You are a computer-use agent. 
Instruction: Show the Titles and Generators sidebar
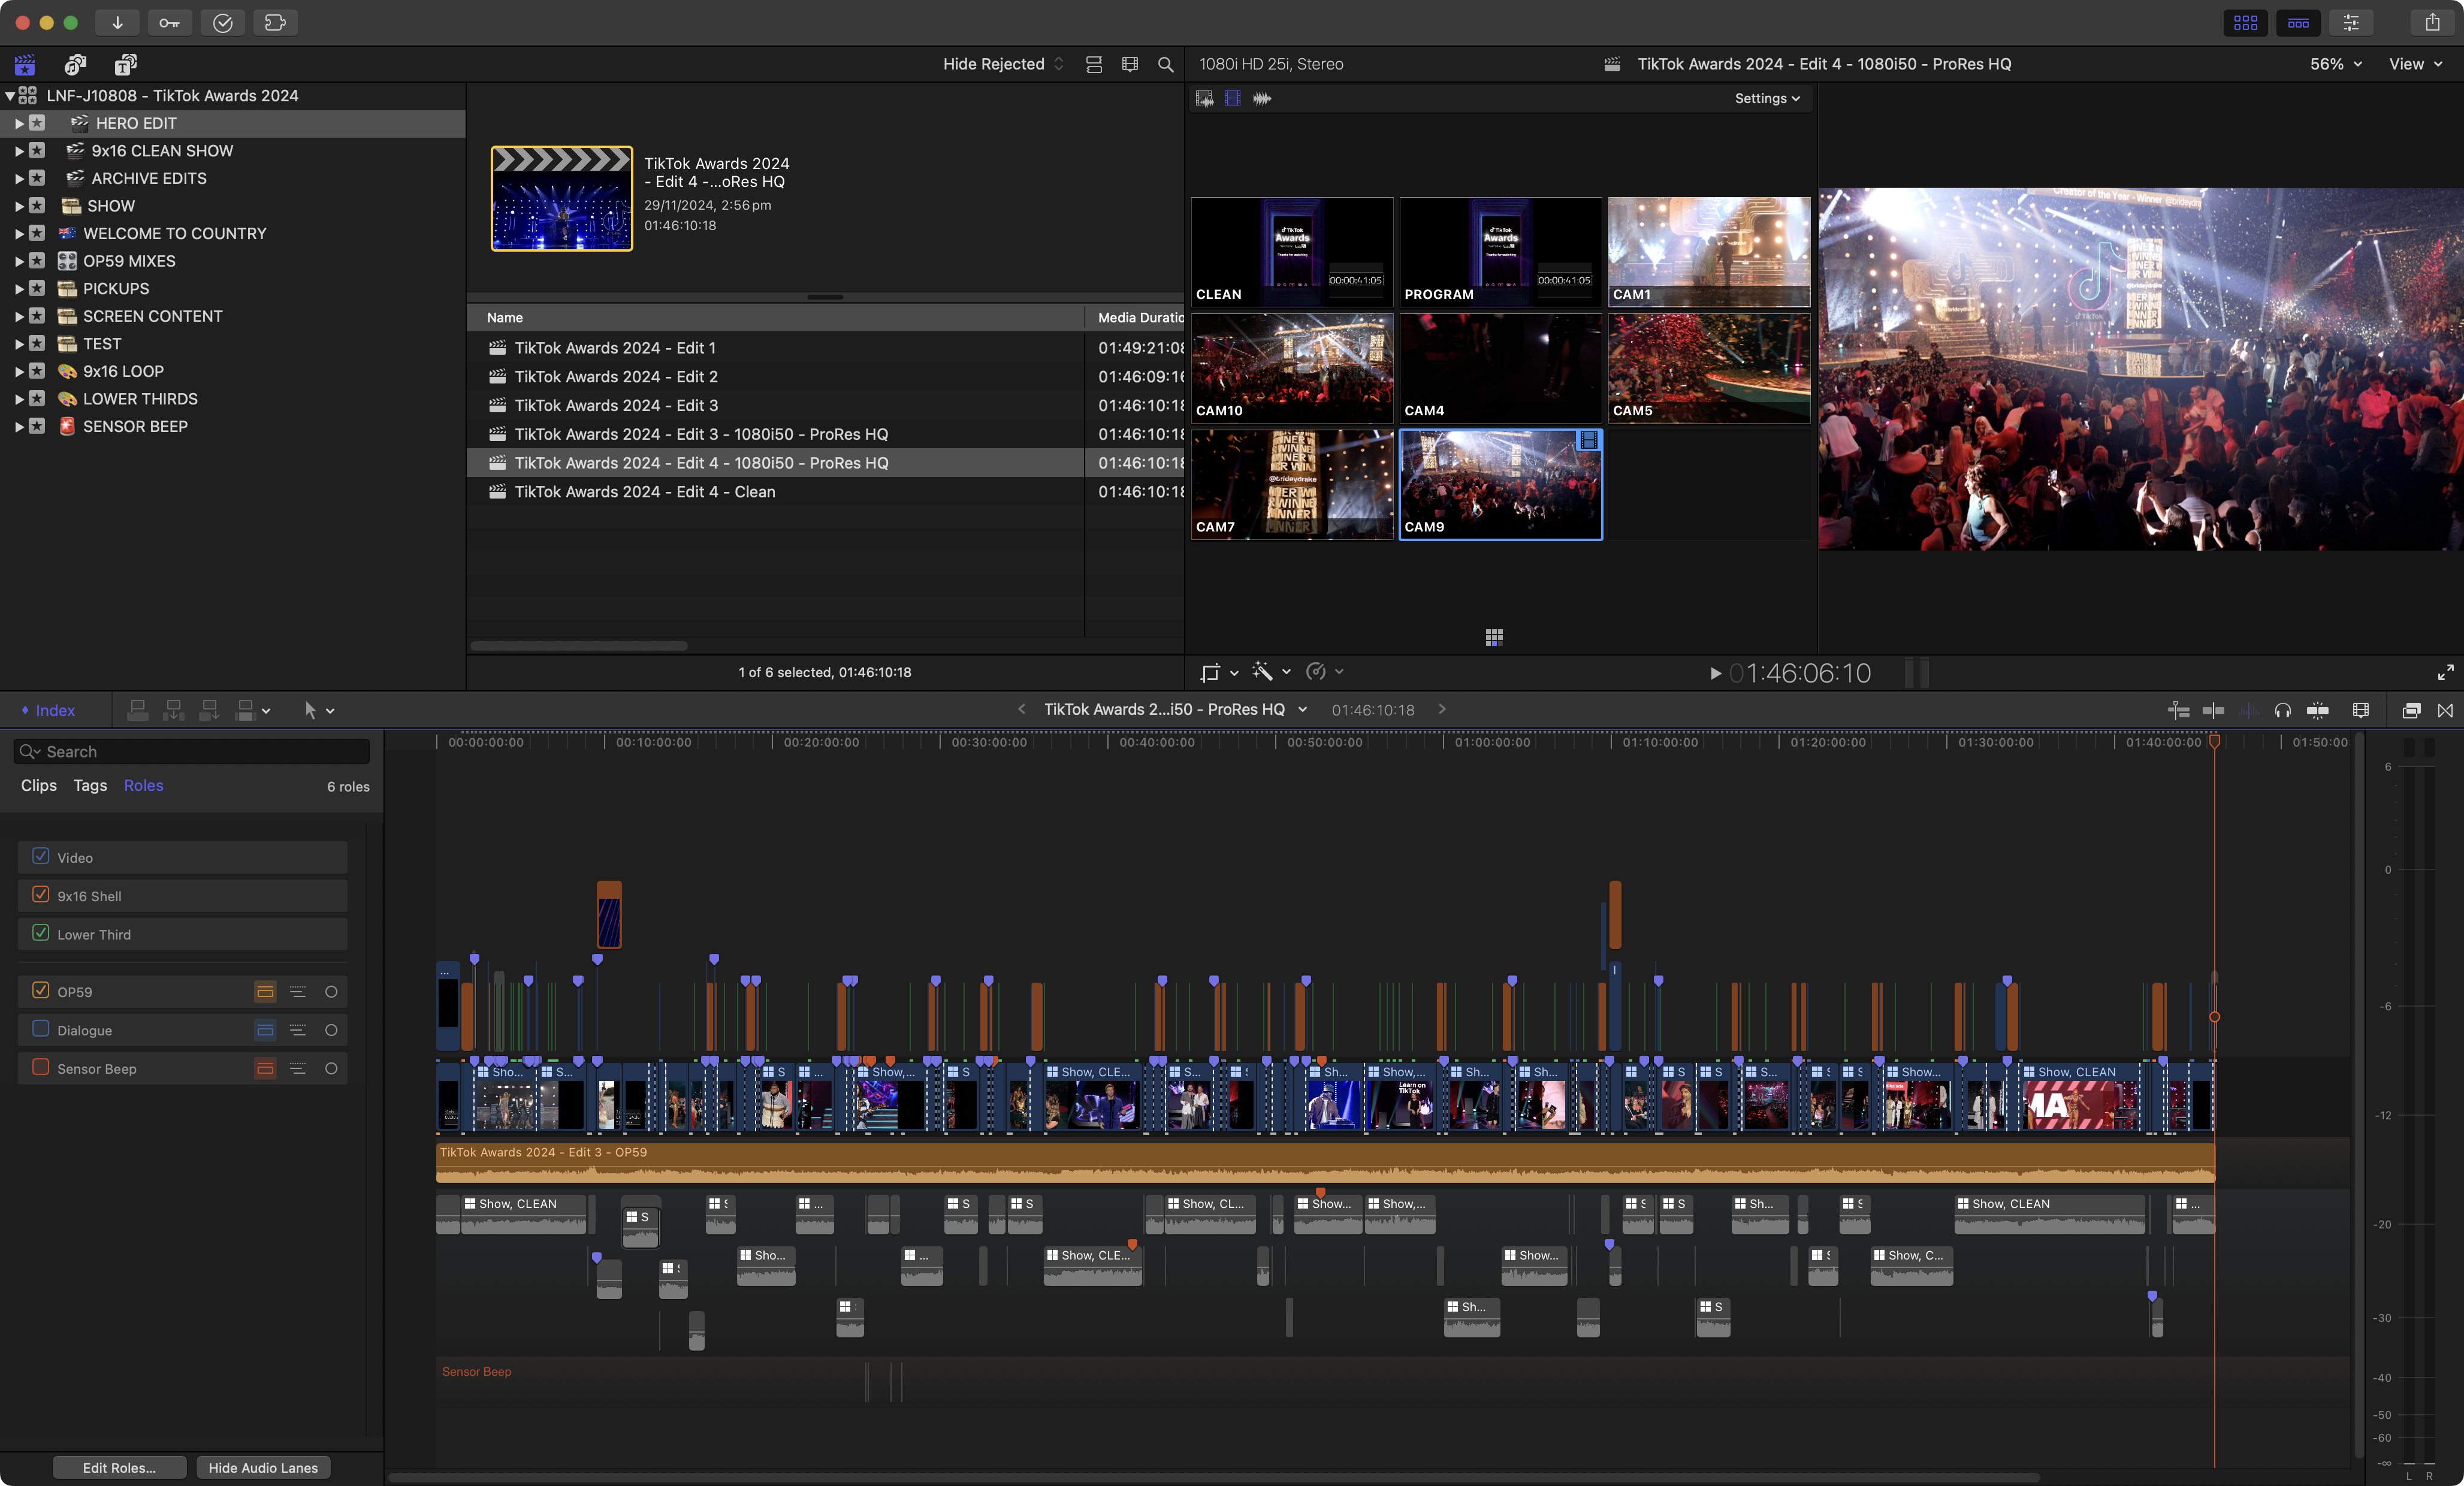tap(125, 64)
